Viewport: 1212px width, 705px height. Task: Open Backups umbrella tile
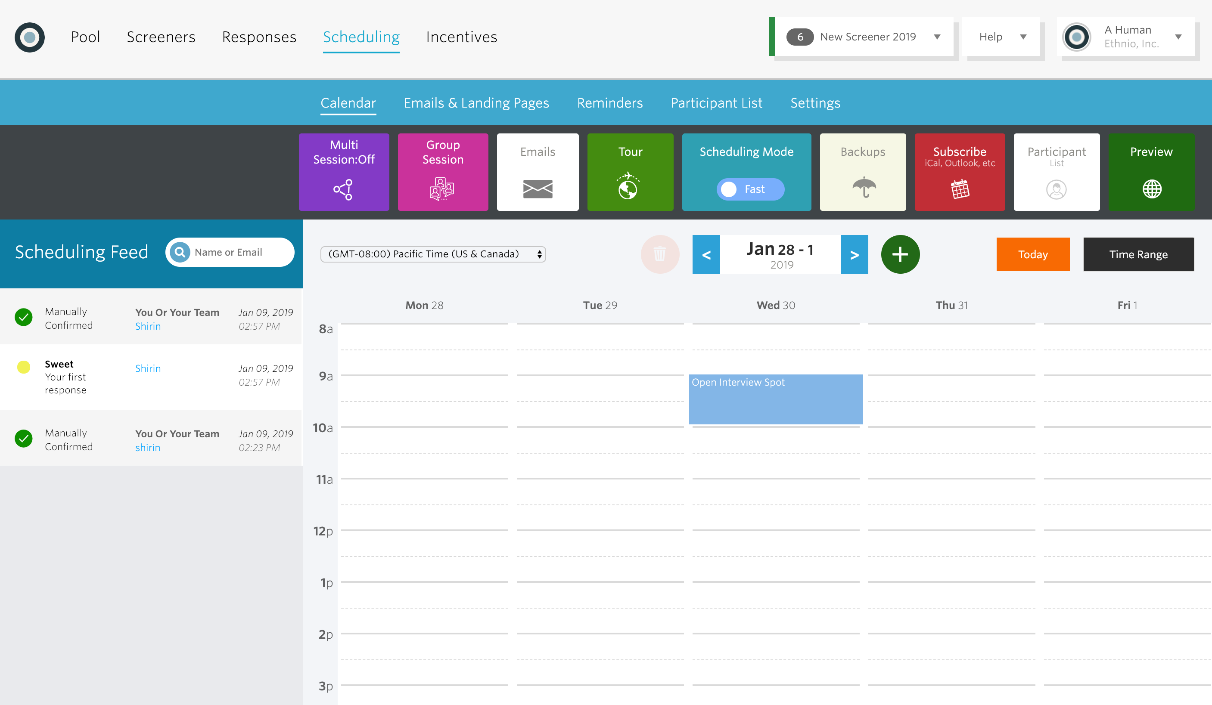(x=863, y=172)
